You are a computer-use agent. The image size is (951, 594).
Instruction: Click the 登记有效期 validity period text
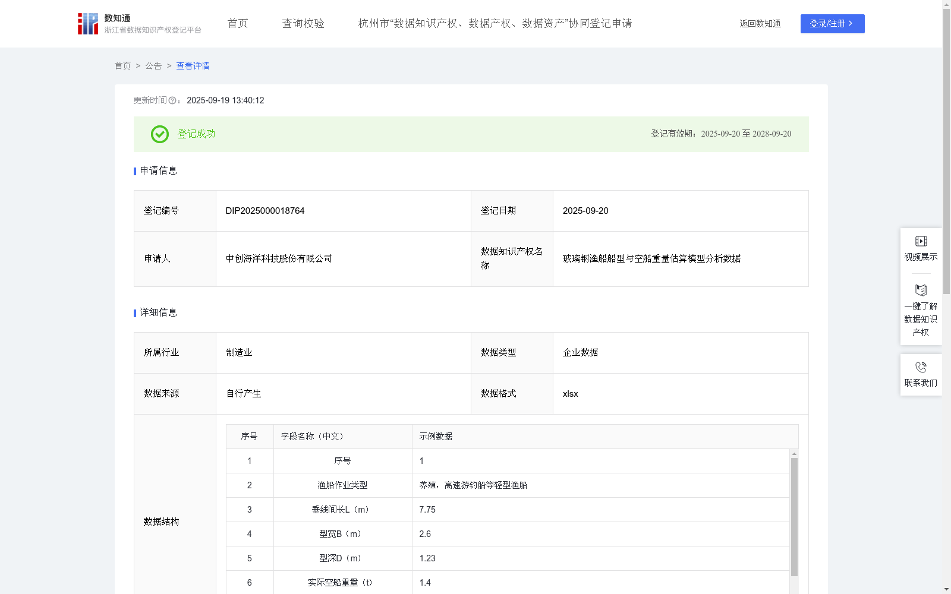(721, 134)
